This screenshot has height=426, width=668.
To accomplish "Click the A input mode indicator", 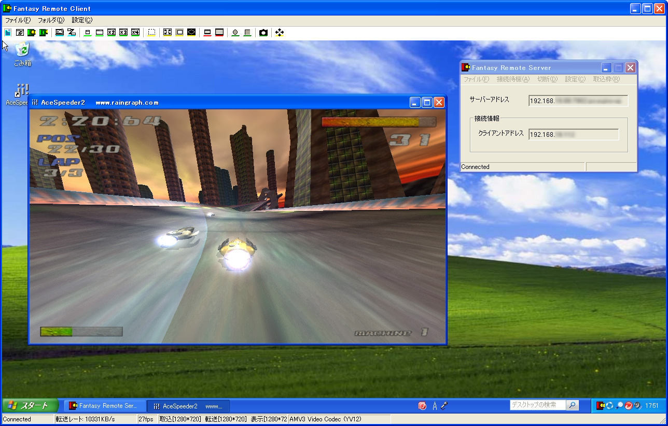I will click(435, 406).
